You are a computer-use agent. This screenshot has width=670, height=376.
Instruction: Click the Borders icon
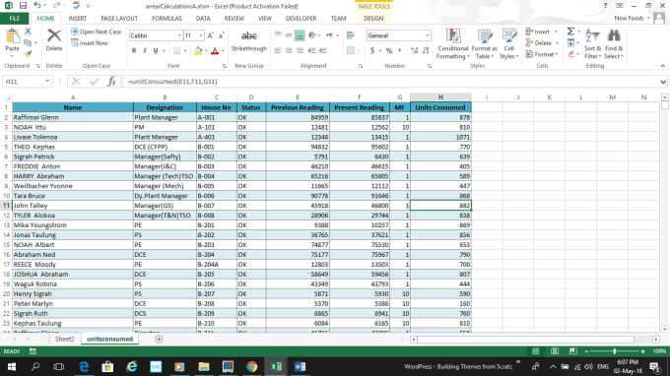[176, 51]
